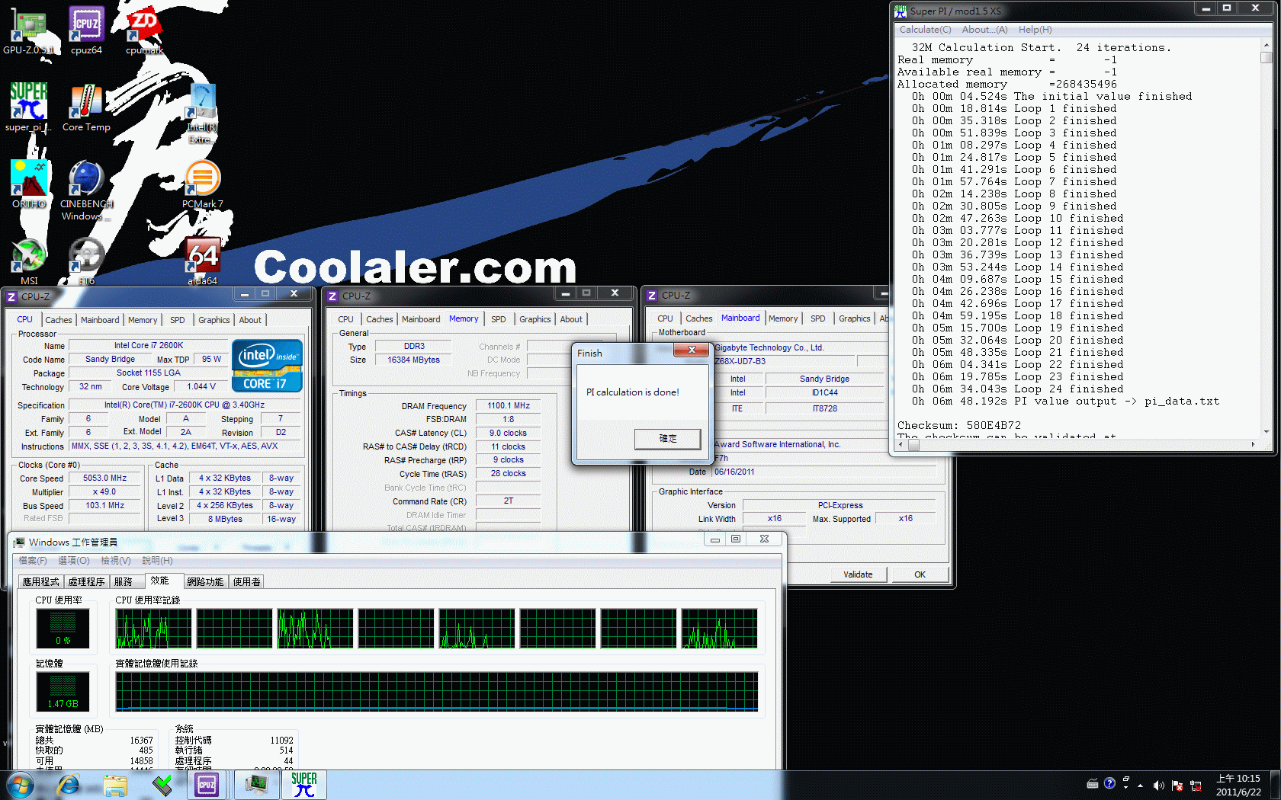Close the Finish dialog with X
This screenshot has height=800, width=1281.
coord(692,350)
